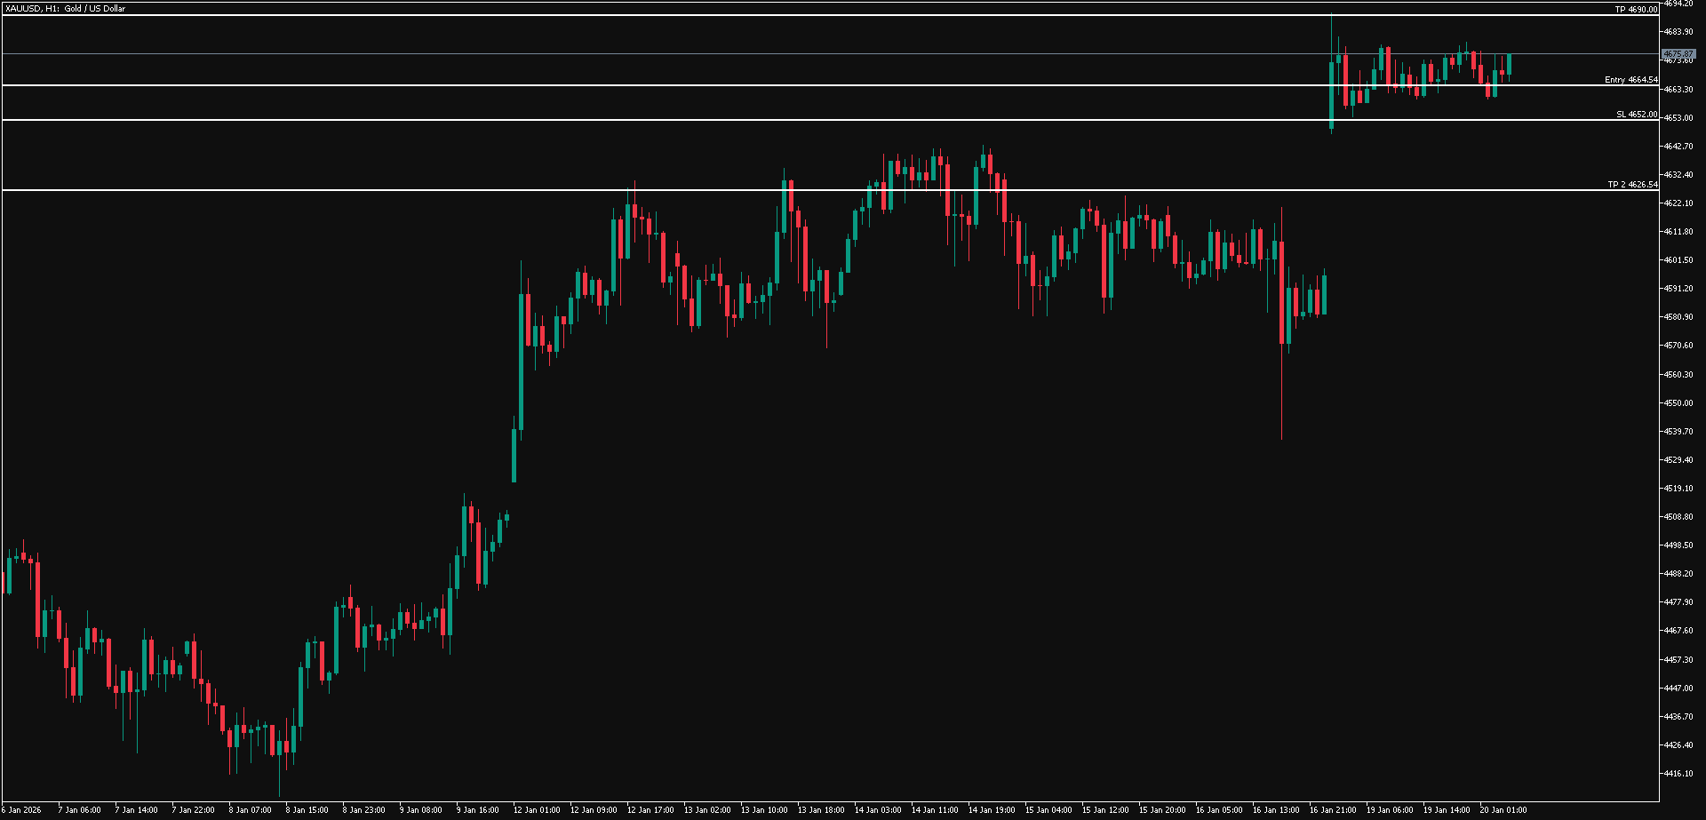Click the 4601.50 price scale label
Viewport: 1706px width, 820px height.
tap(1678, 260)
